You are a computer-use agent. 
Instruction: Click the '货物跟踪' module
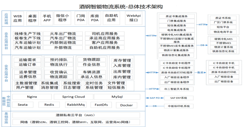pyautogui.click(x=91, y=59)
